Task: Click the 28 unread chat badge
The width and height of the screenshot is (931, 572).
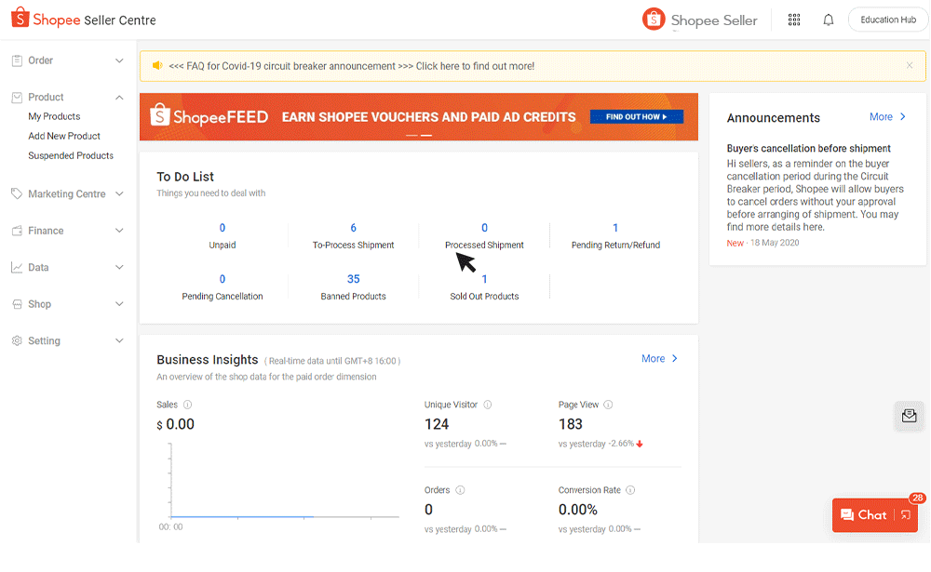Action: click(x=917, y=498)
